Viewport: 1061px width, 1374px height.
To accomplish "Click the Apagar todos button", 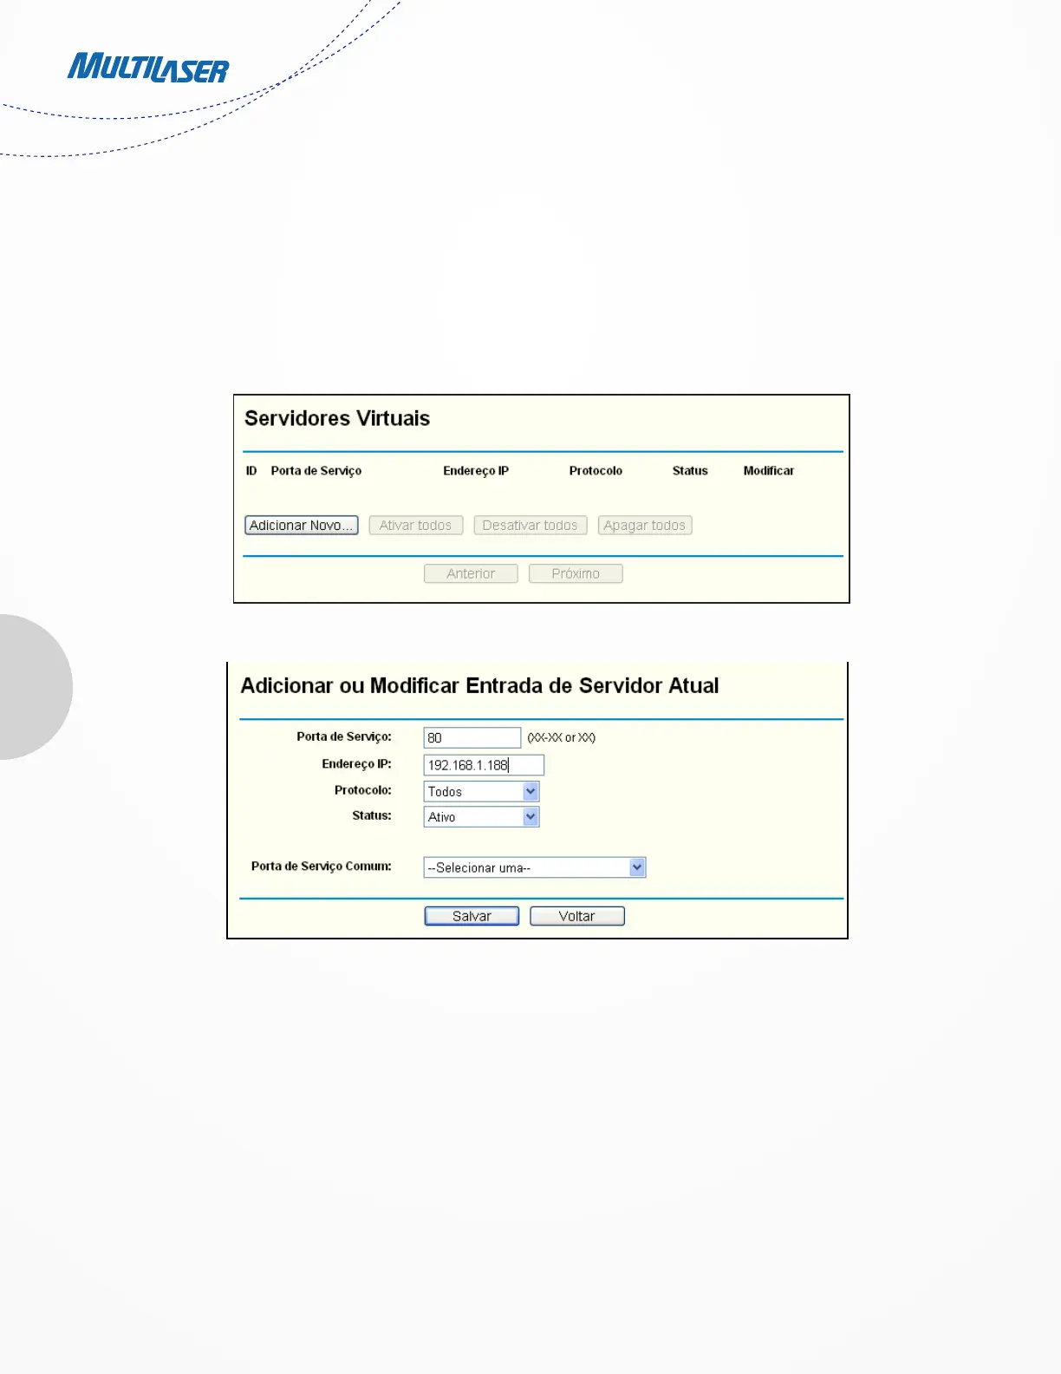I will coord(644,526).
